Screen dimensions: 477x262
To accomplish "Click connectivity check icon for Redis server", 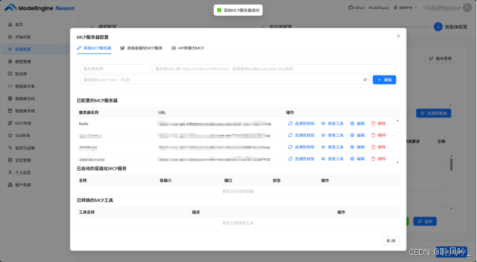I will 290,124.
